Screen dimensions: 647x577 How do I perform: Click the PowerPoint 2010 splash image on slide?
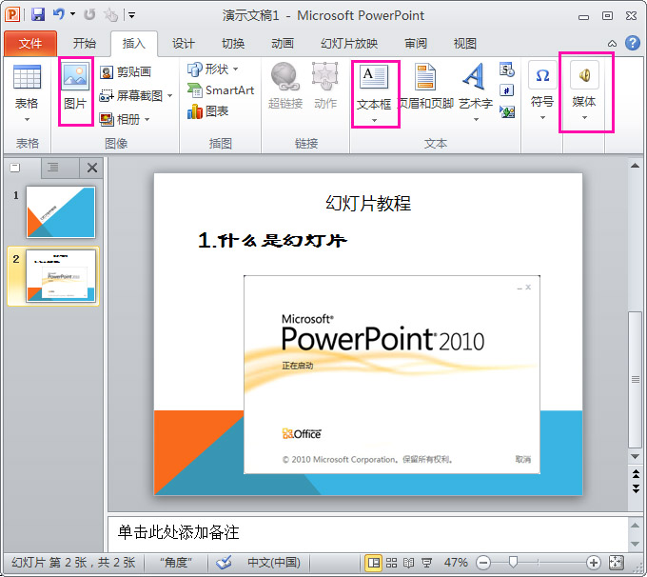pyautogui.click(x=392, y=374)
